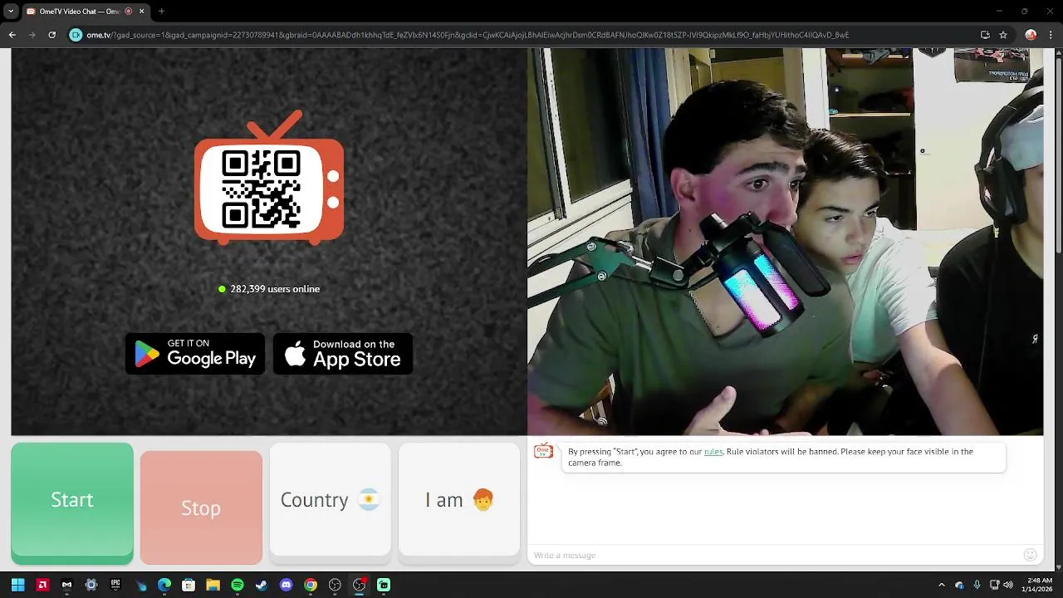Open File Explorer from taskbar
Image resolution: width=1063 pixels, height=598 pixels.
[213, 585]
